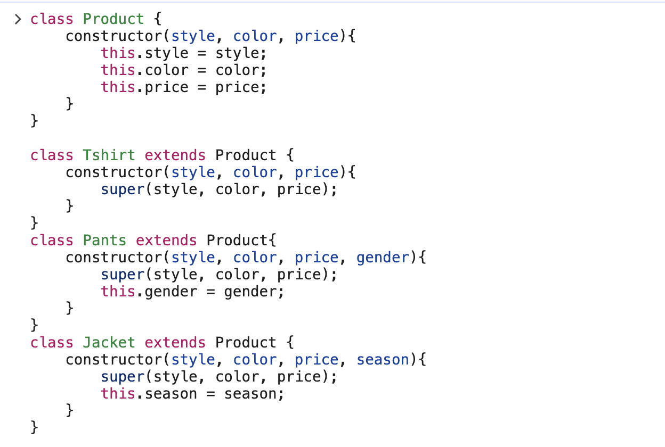Image resolution: width=665 pixels, height=447 pixels.
Task: Place cursor on the Tshirt class name
Action: (x=109, y=155)
